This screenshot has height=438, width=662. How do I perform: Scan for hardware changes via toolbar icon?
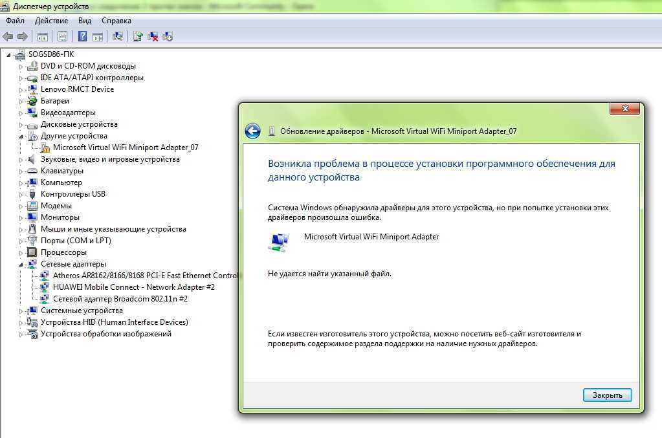point(118,37)
